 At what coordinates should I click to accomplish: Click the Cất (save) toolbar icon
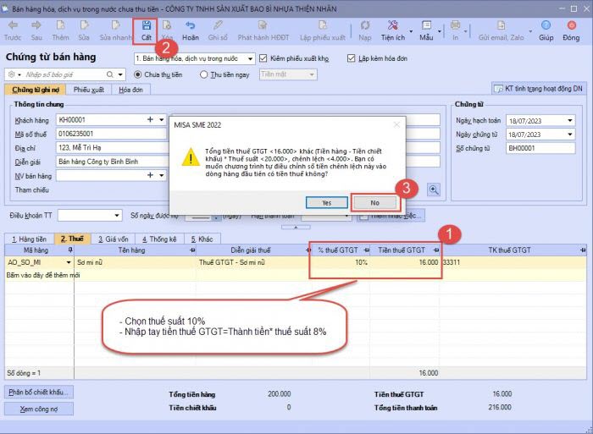click(x=147, y=30)
